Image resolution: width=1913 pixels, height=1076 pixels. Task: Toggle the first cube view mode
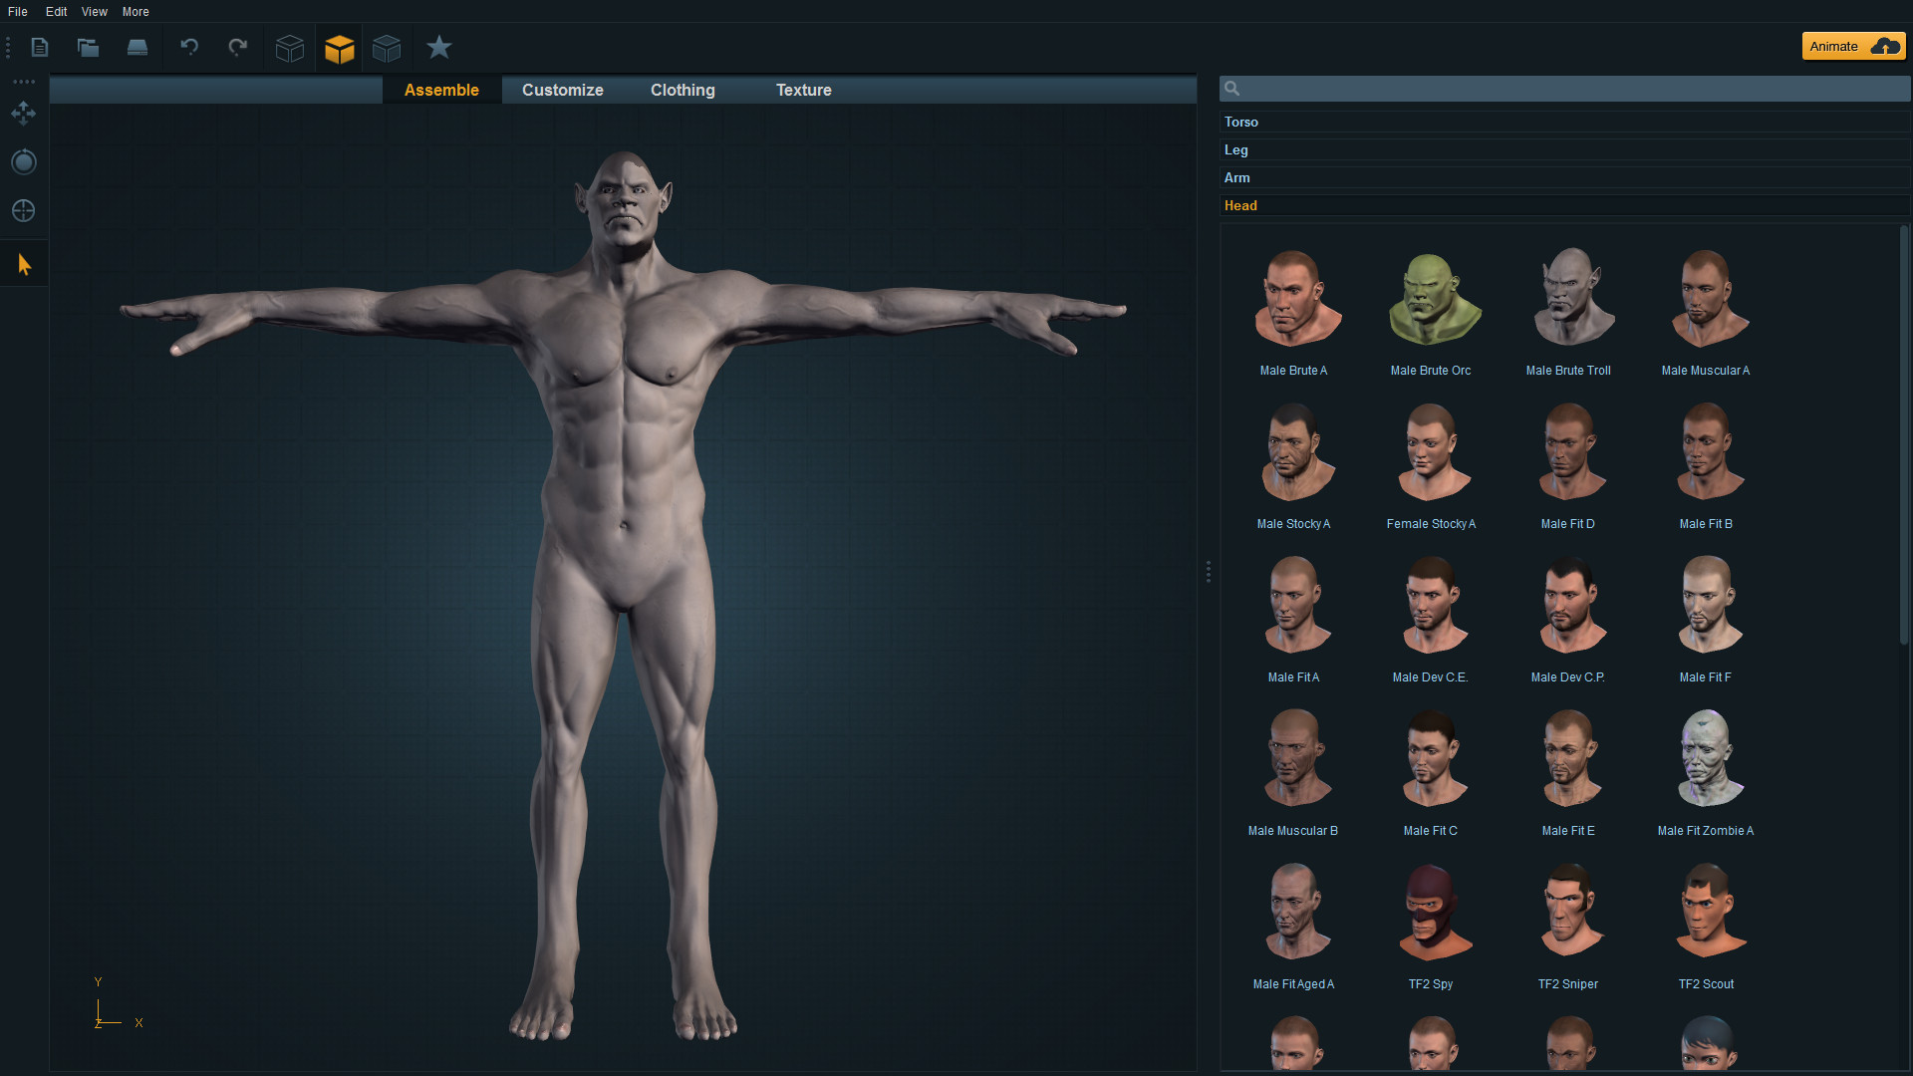289,47
